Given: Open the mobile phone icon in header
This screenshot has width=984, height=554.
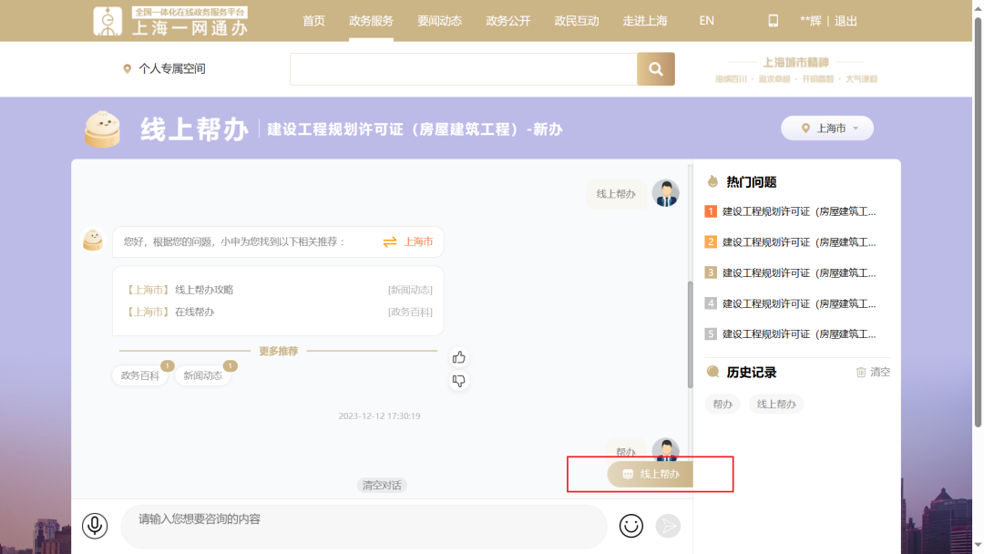Looking at the screenshot, I should (773, 21).
